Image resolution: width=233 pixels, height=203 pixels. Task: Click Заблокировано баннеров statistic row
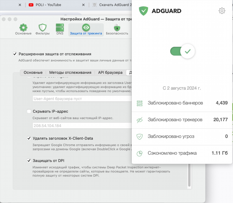click(182, 103)
